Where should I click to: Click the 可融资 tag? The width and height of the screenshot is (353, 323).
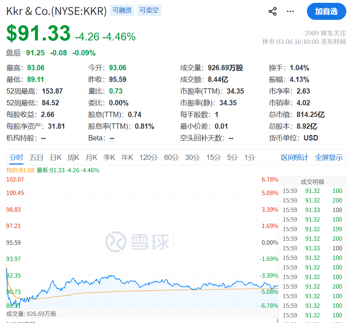122,11
